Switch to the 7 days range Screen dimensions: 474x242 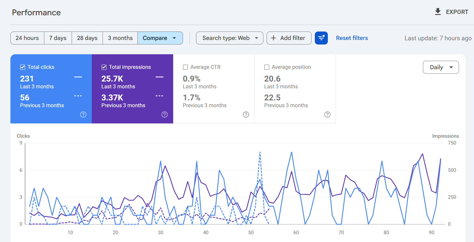(x=58, y=38)
